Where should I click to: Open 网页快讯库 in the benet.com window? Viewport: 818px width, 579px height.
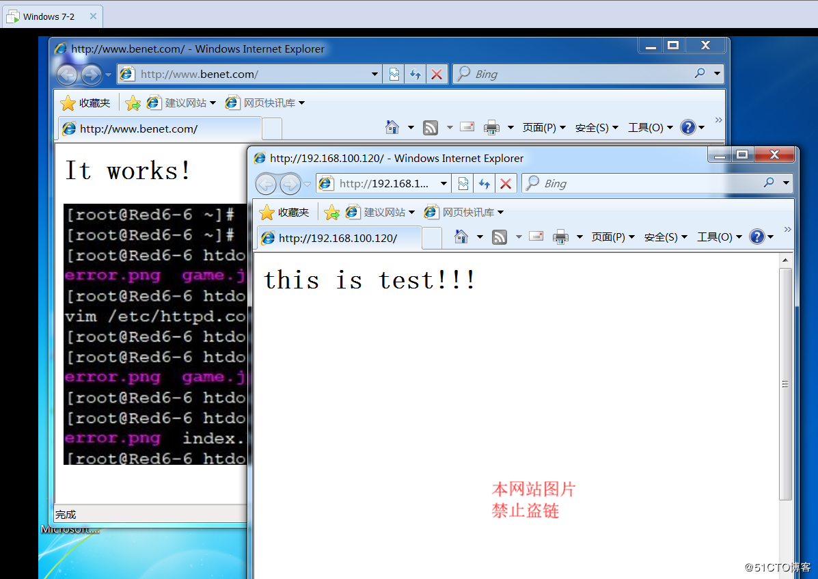pos(265,103)
